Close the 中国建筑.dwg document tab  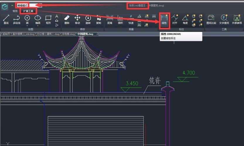coord(97,34)
